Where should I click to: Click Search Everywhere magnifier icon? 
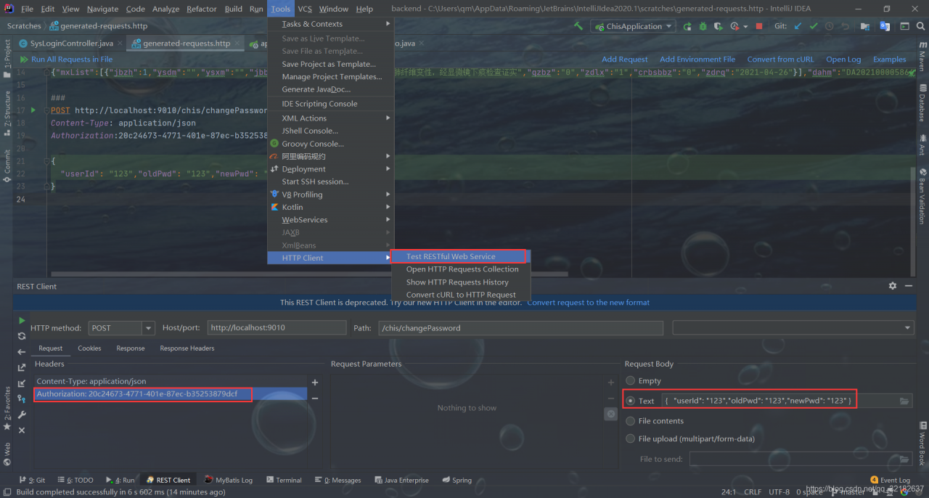[x=919, y=26]
